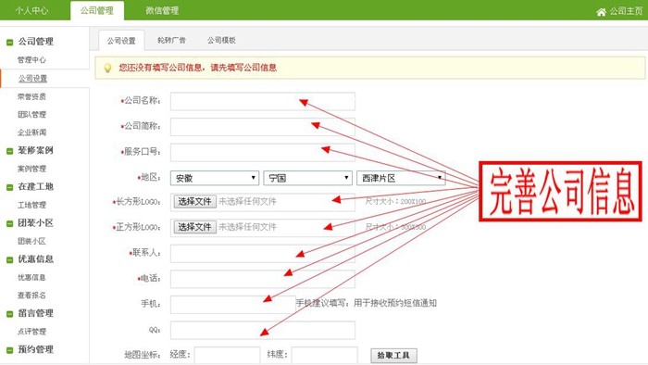The width and height of the screenshot is (648, 365).
Task: Toggle the 预约管理 section icon
Action: (x=9, y=350)
